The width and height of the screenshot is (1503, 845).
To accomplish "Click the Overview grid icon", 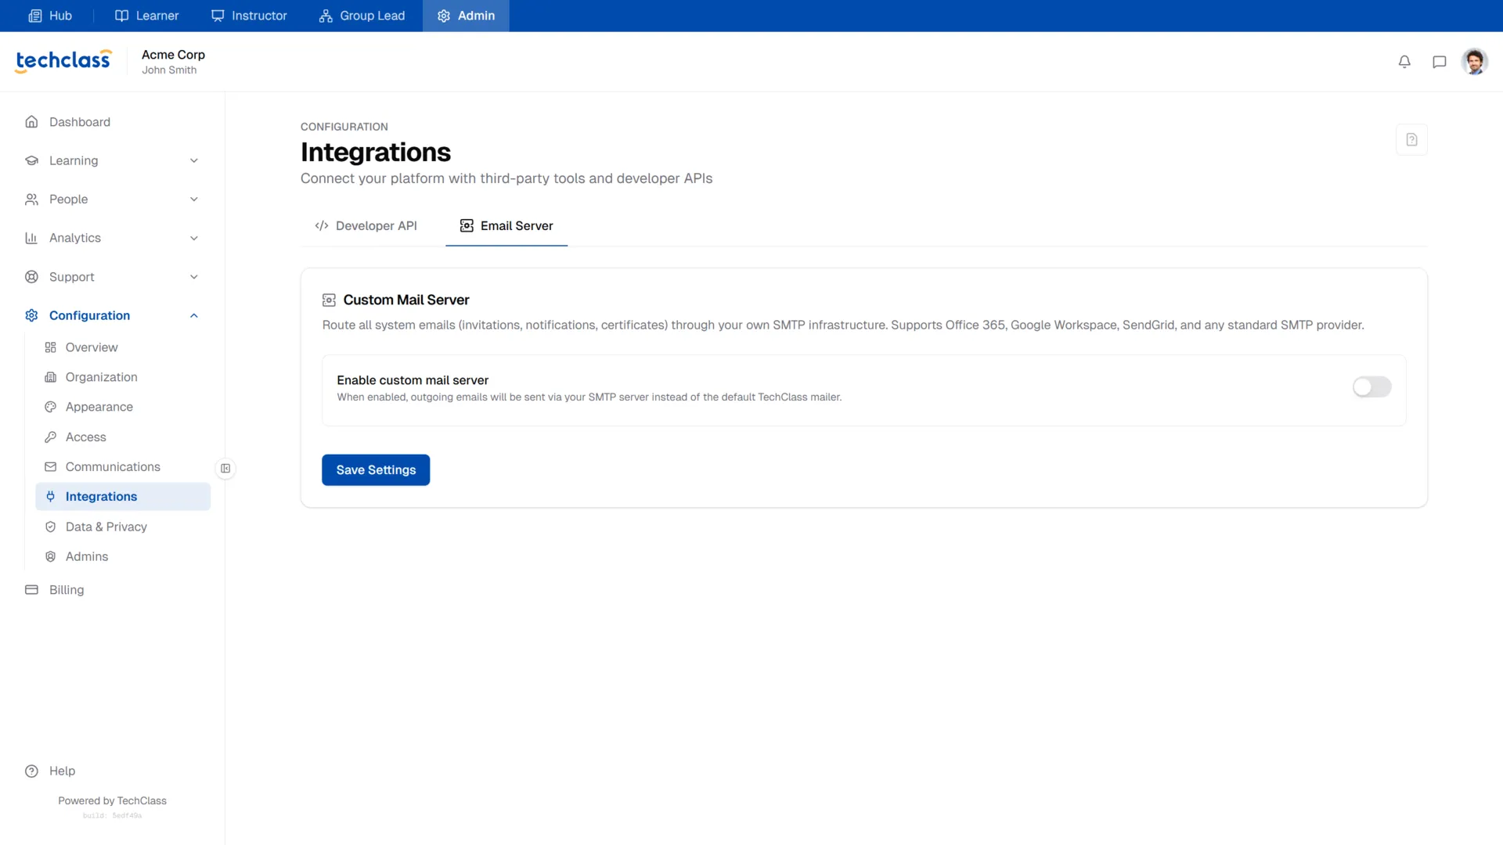I will (x=51, y=347).
